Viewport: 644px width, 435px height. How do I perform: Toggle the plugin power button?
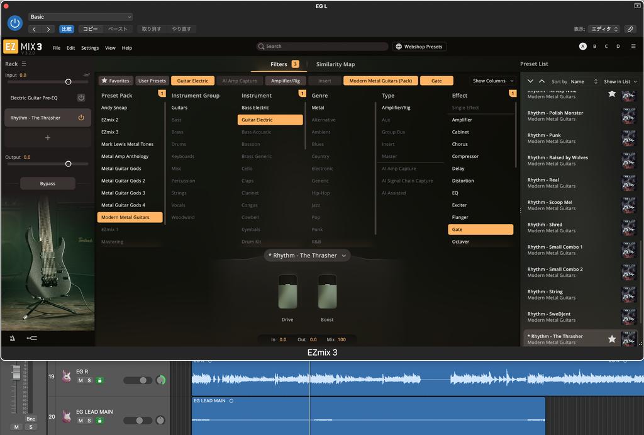(15, 23)
